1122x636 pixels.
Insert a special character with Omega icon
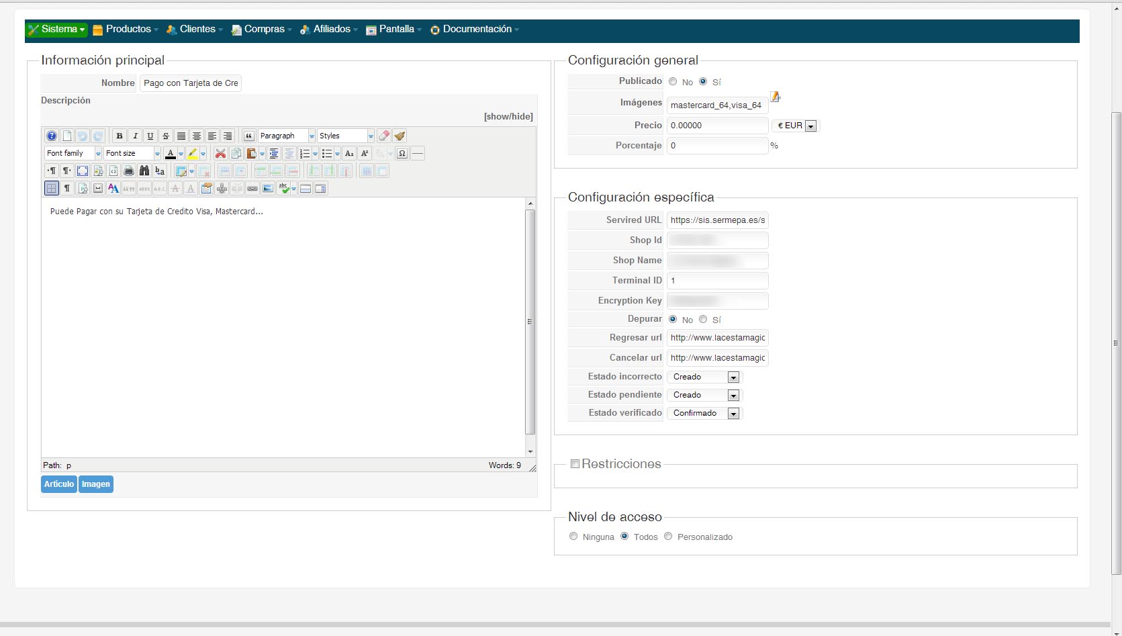(x=402, y=153)
